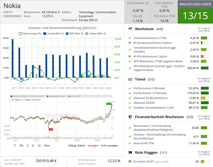Toggle Umsatz [Mrd. €] legend series
This screenshot has width=213, height=167.
pos(53,34)
